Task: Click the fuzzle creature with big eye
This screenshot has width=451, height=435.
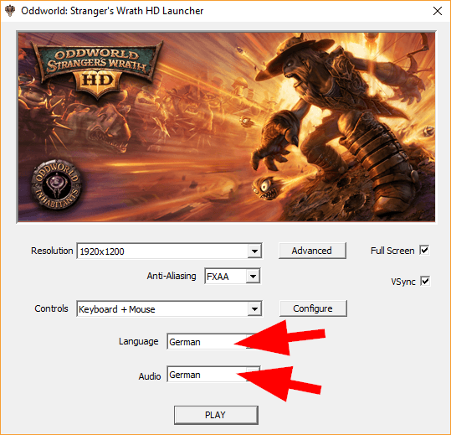Action: pos(265,188)
